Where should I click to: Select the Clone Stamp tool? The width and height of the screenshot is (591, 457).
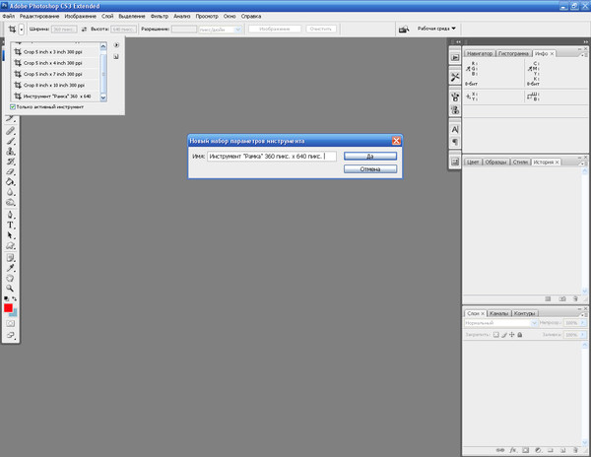coord(10,152)
